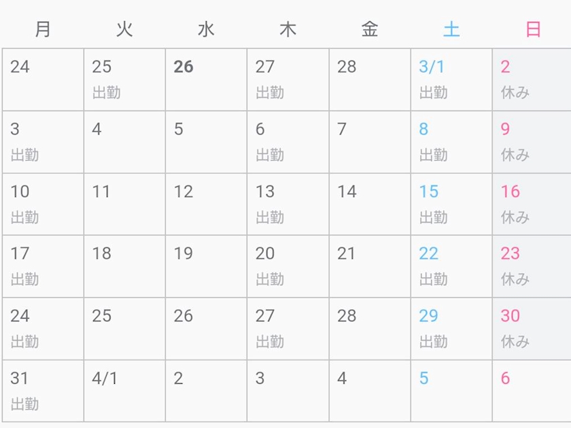571x428 pixels.
Task: Click Tuesday the 18th cell
Action: coord(124,266)
